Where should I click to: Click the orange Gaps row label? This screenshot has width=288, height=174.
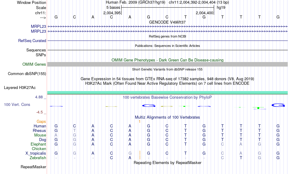pos(41,122)
